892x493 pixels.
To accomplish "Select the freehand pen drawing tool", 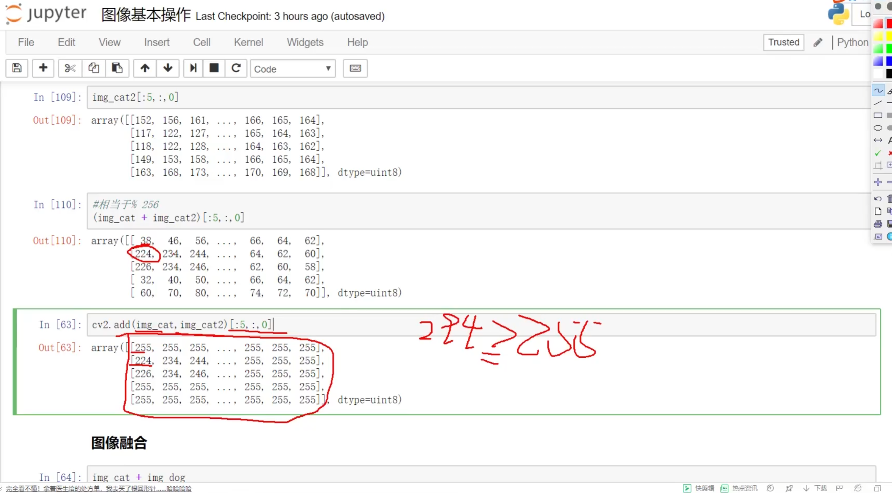I will (878, 91).
